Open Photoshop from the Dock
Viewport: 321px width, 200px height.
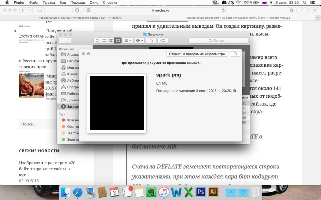click(201, 192)
